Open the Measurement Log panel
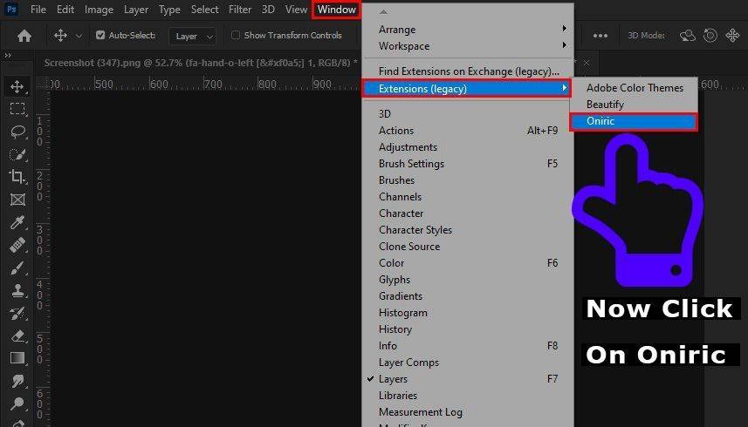Screen dimensions: 748x427 click(x=468, y=412)
